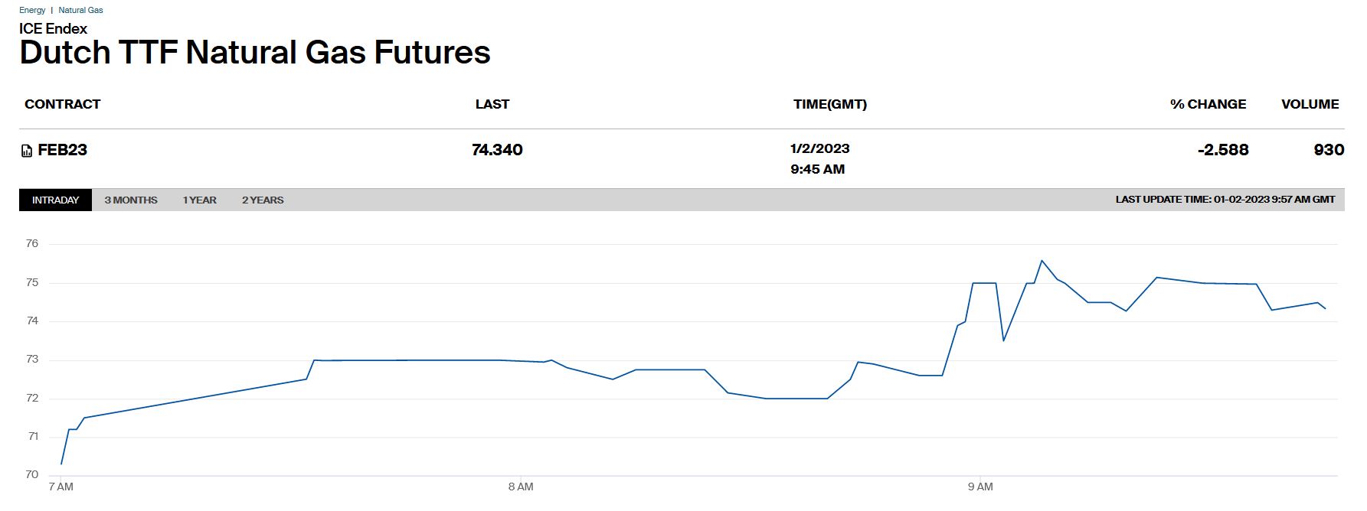Click the Dutch TTF Natural Gas Futures heading

254,53
